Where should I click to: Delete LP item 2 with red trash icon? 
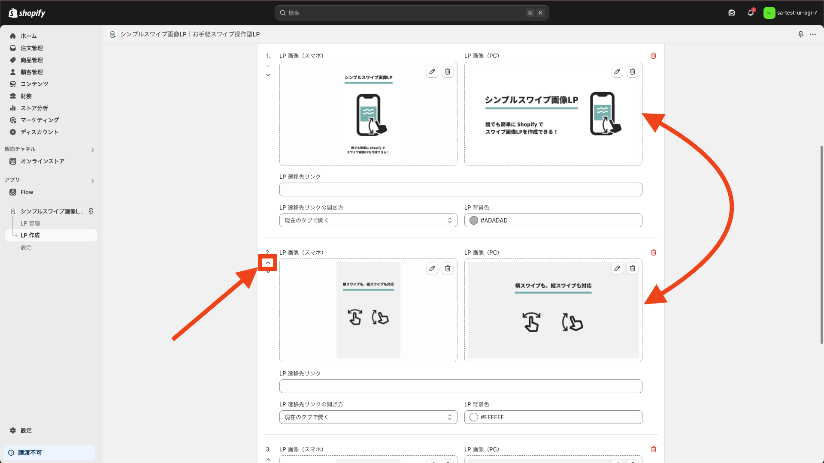(x=654, y=253)
